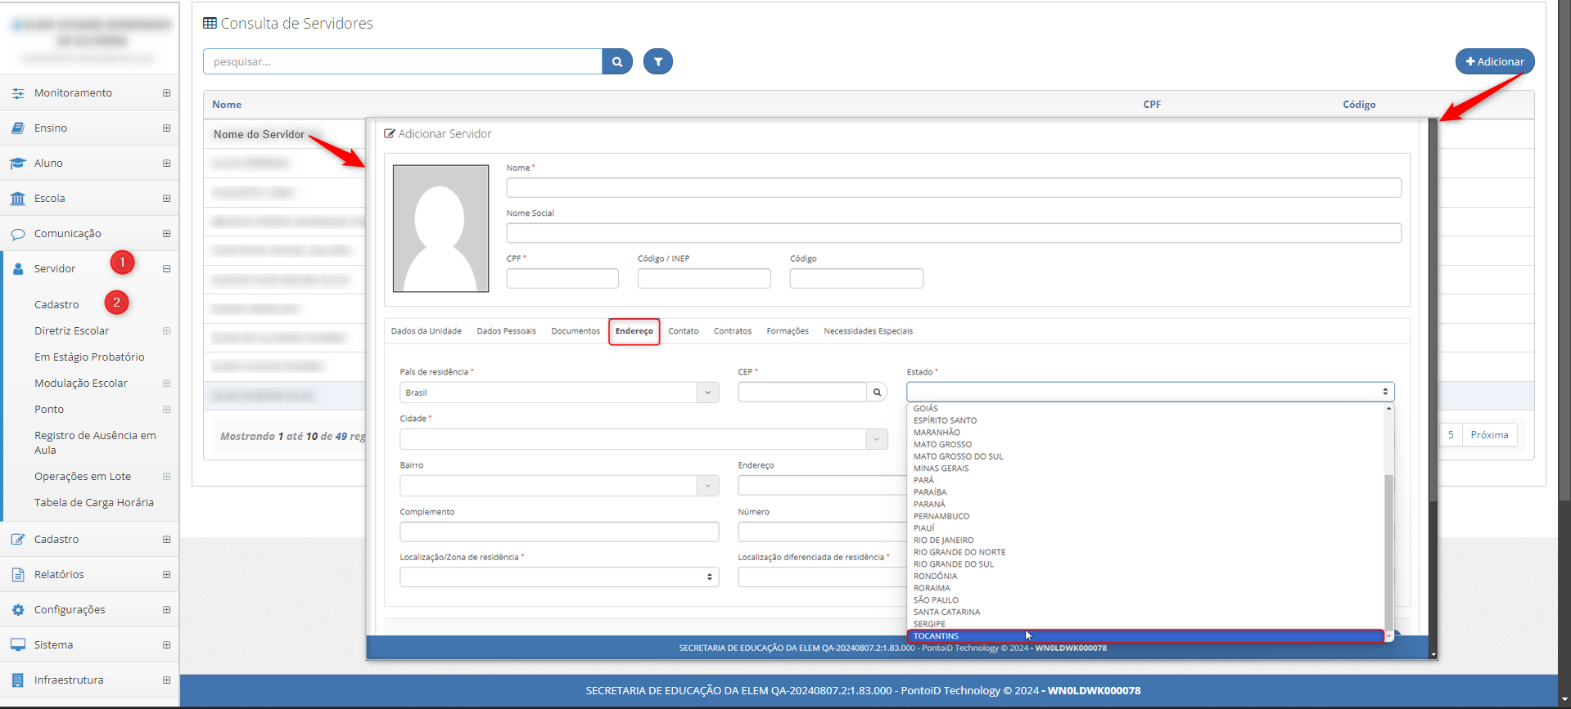Viewport: 1571px width, 709px height.
Task: Open Localização/Zona de residência dropdown
Action: coord(559,577)
